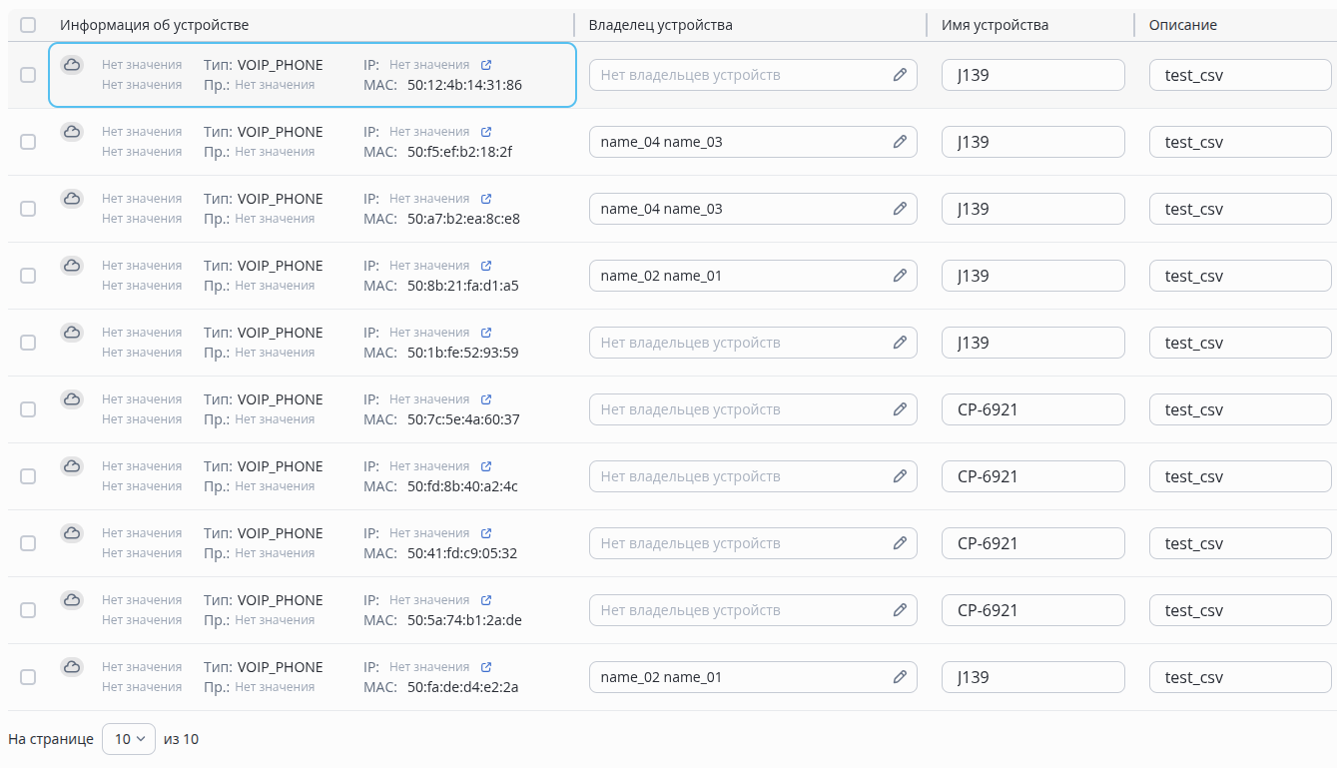This screenshot has height=768, width=1337.
Task: Select row with MAC 50:a7:b2:ea:8c:e8
Action: pyautogui.click(x=28, y=209)
